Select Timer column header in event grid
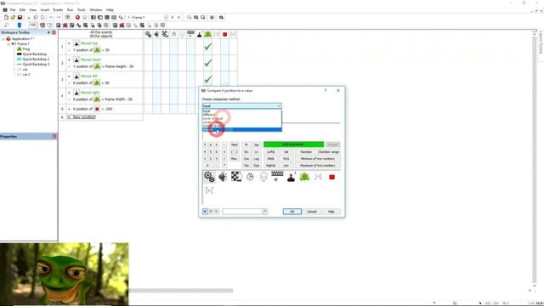This screenshot has width=544, height=306. [x=173, y=34]
